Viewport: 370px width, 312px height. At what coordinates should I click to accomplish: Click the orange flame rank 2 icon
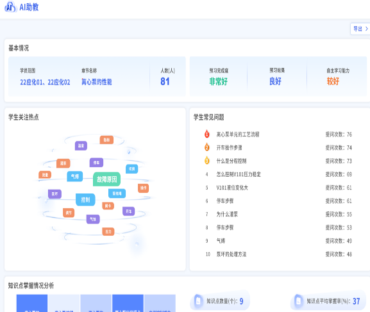(x=206, y=147)
